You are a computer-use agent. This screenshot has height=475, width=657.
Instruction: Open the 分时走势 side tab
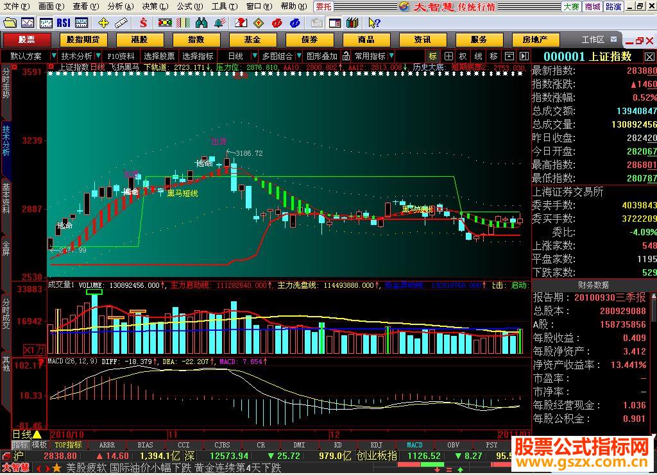pos(6,84)
